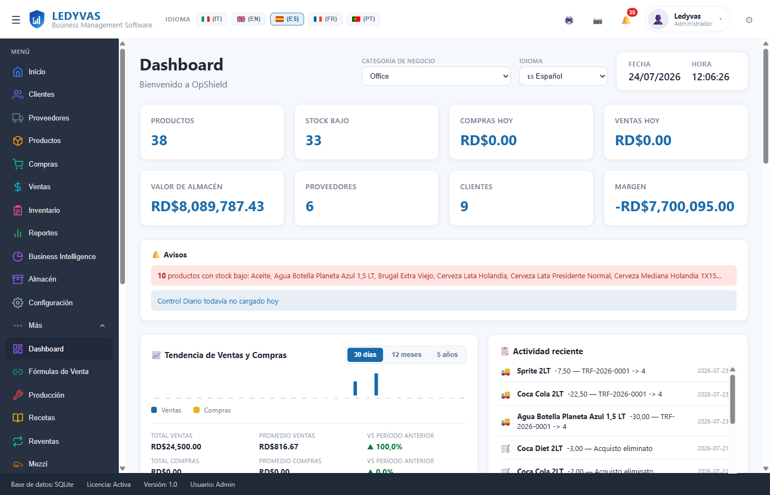
Task: Select Agua Botella Planeta Azul activity row
Action: pyautogui.click(x=614, y=421)
